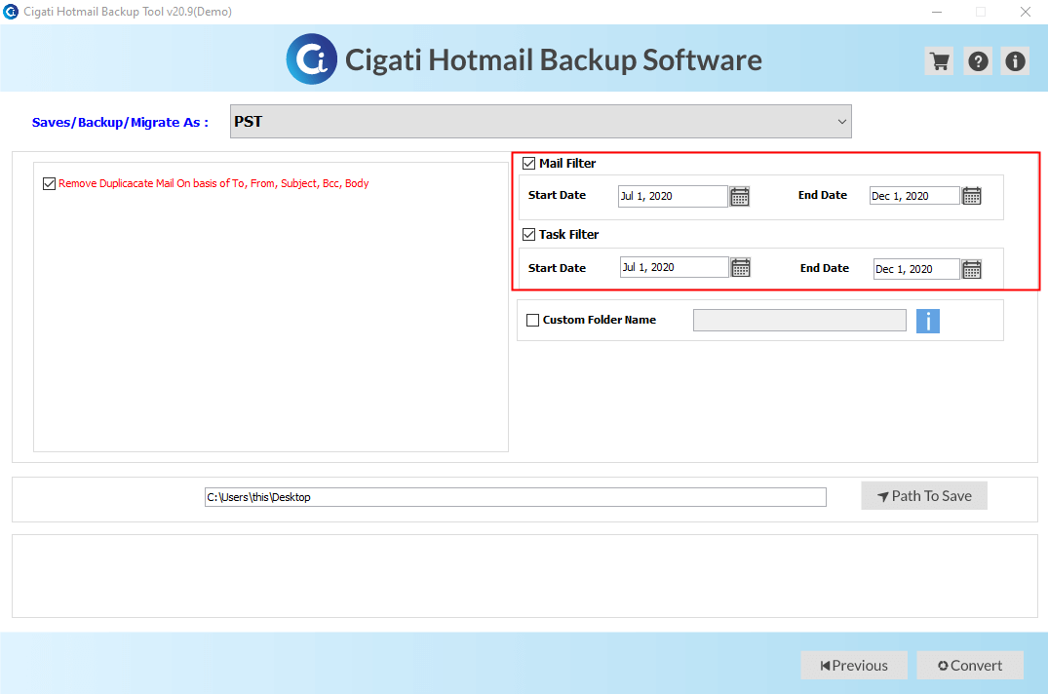Enable the Custom Folder Name checkbox
Image resolution: width=1048 pixels, height=694 pixels.
click(x=532, y=320)
